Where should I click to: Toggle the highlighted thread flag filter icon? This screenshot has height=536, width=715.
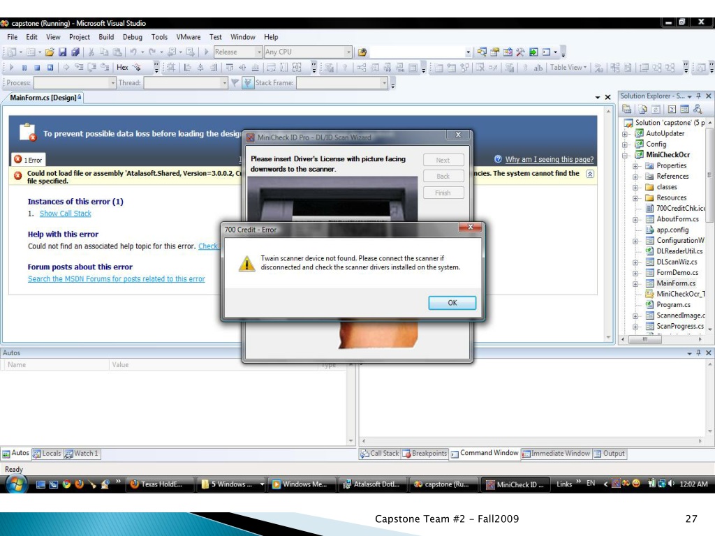pos(248,82)
